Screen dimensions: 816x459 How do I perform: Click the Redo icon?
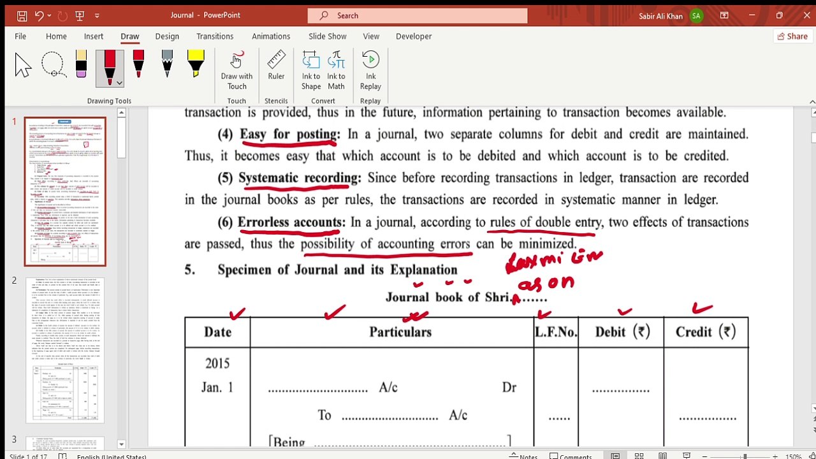coord(62,15)
